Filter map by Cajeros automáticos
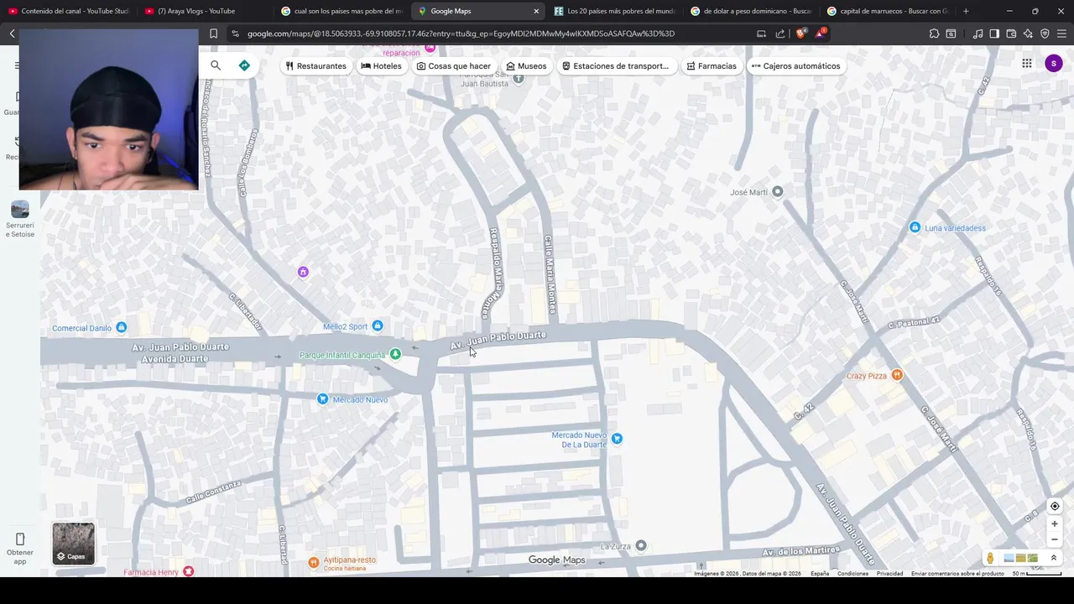The width and height of the screenshot is (1074, 604). click(x=795, y=65)
